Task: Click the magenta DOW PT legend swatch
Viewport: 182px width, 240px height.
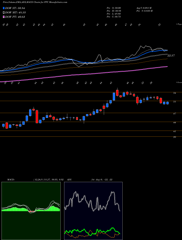Action: pos(4,17)
